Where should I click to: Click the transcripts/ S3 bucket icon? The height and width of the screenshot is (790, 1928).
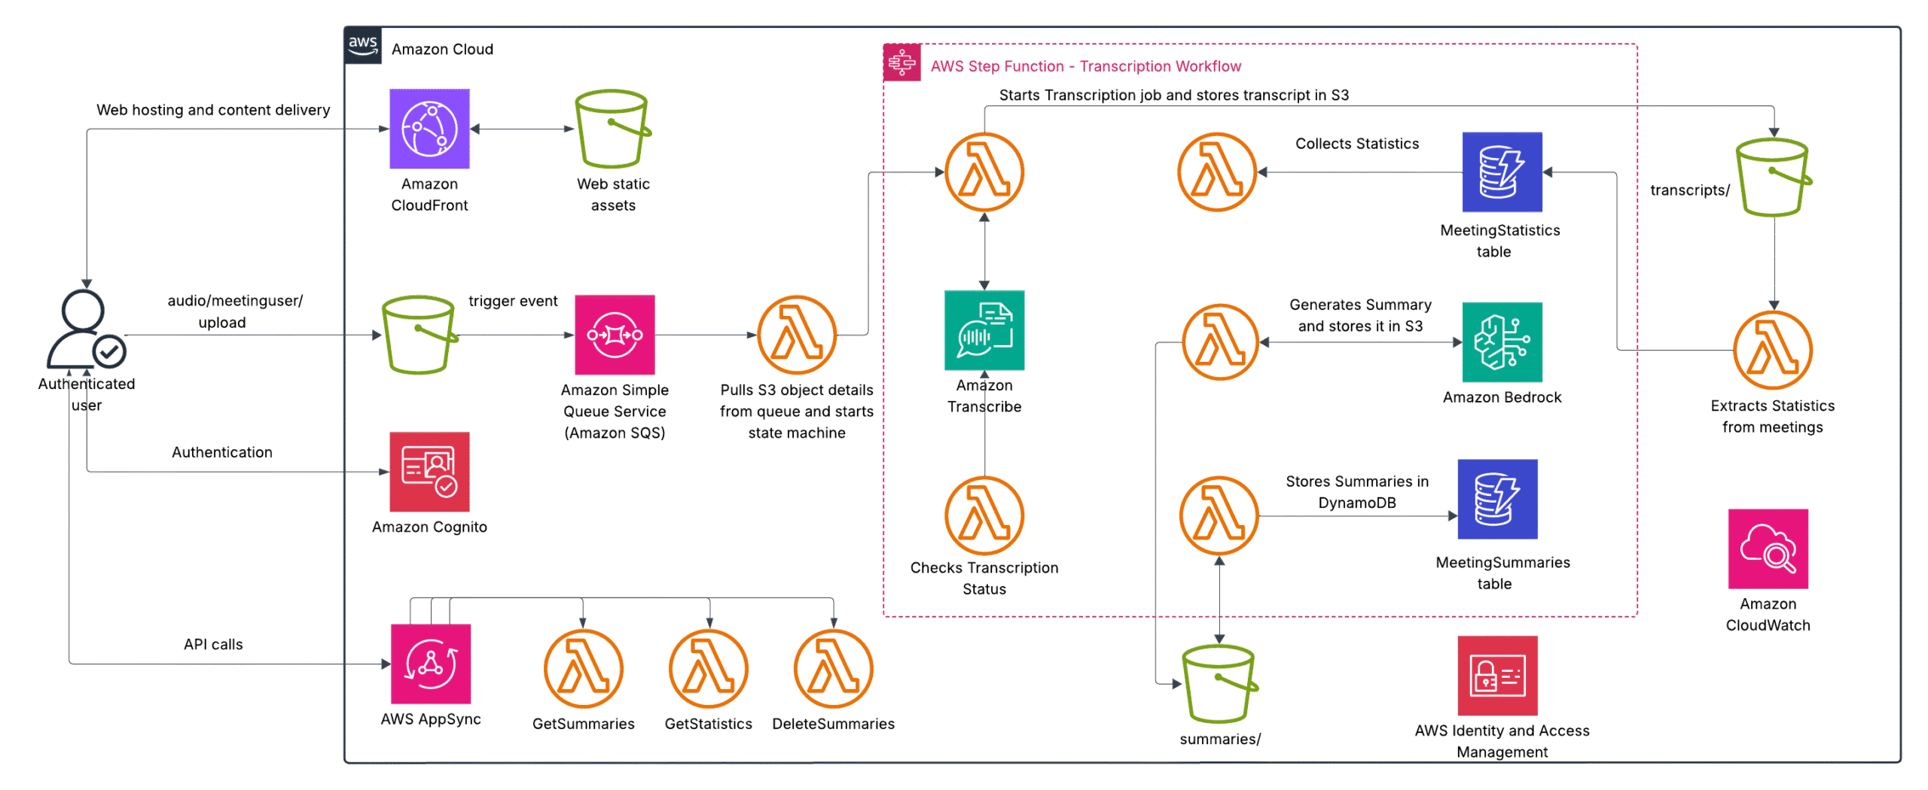[x=1774, y=178]
